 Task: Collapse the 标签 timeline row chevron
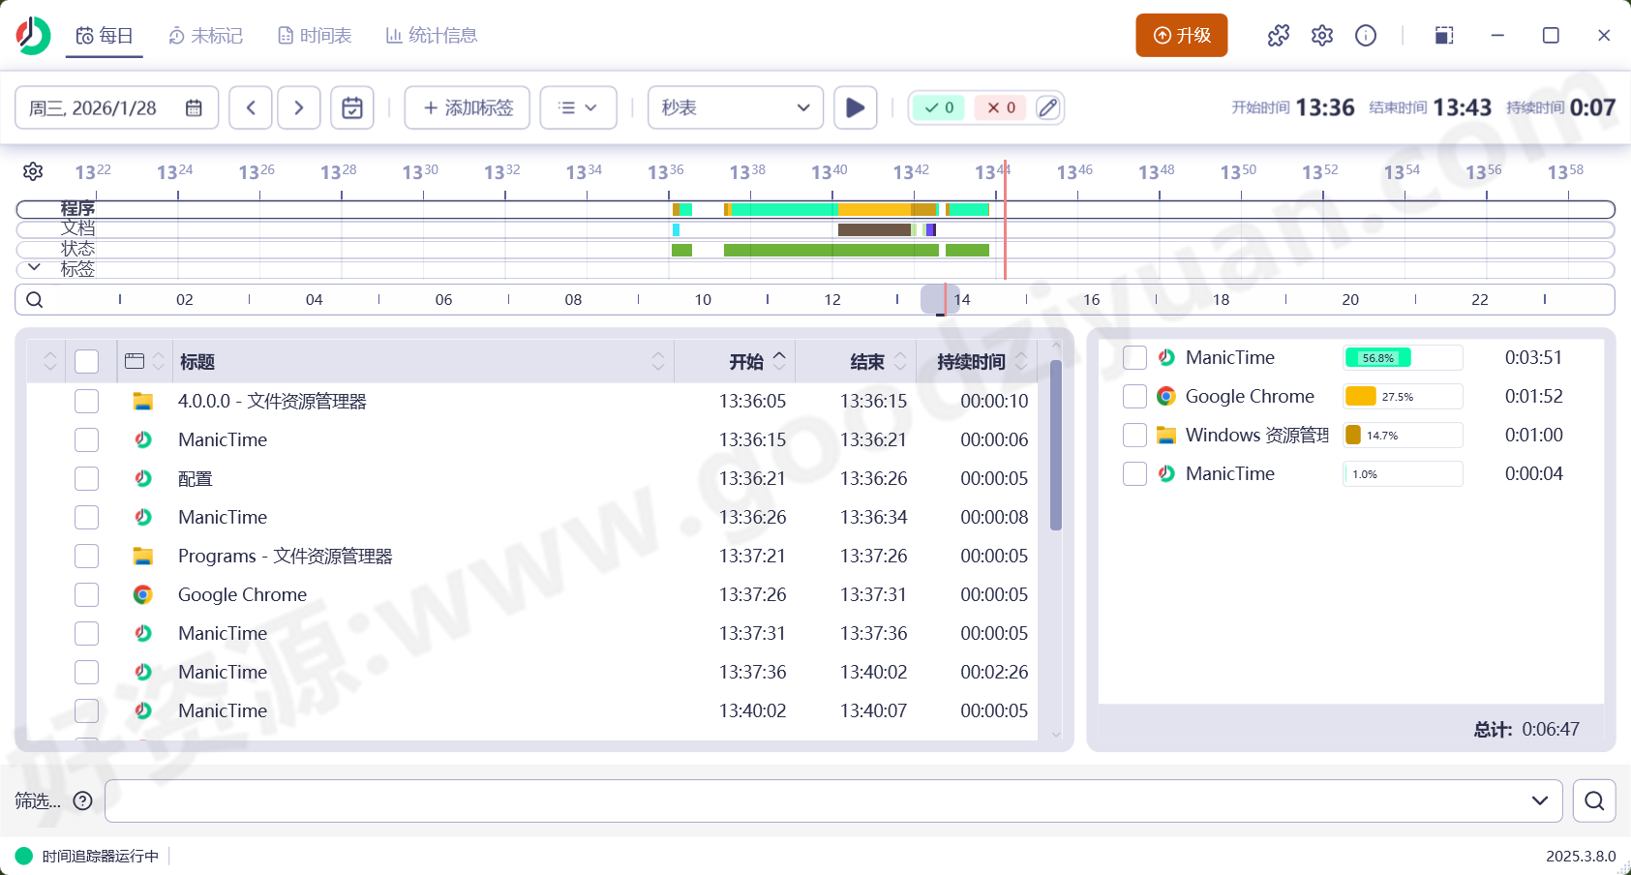pyautogui.click(x=34, y=267)
